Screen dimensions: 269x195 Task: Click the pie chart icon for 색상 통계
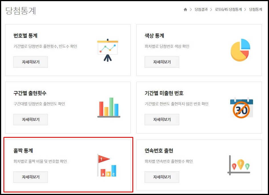(x=240, y=50)
